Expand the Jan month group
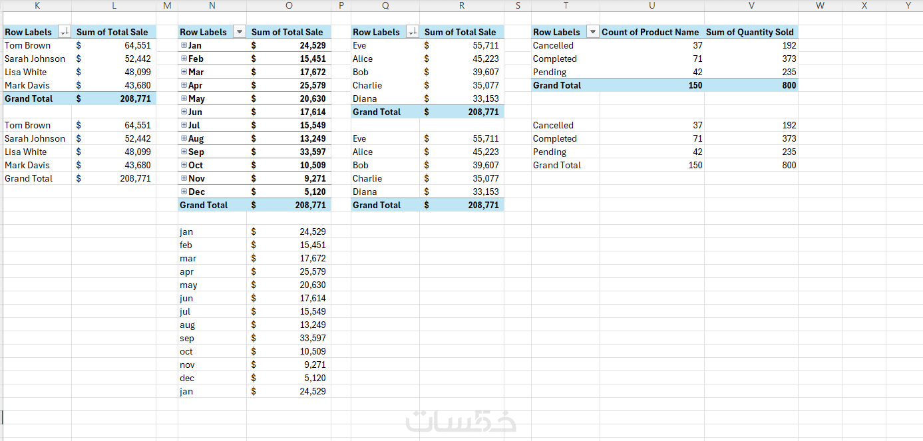 (184, 45)
